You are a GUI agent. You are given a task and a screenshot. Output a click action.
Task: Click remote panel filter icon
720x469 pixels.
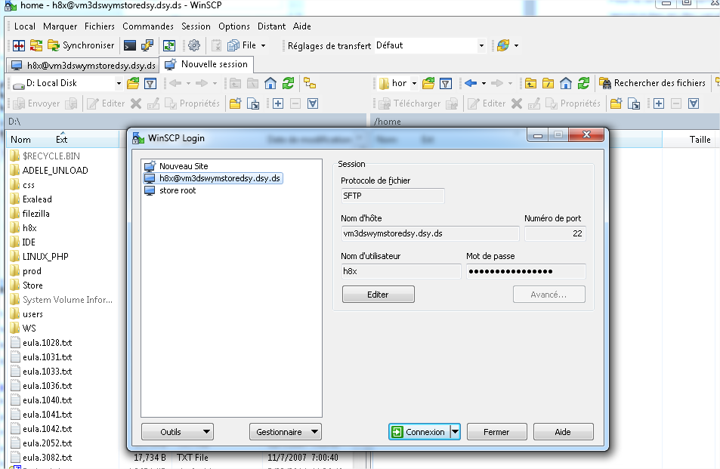(446, 84)
